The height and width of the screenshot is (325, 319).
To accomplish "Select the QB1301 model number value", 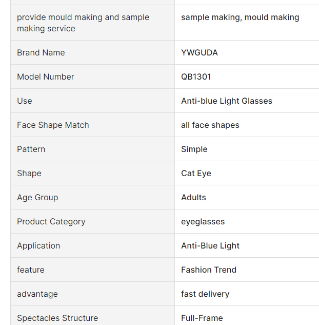I will (x=196, y=77).
